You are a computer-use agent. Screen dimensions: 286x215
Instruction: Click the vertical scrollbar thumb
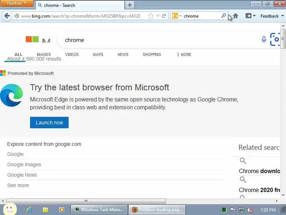point(283,39)
